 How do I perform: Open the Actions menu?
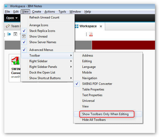pyautogui.click(x=50, y=12)
